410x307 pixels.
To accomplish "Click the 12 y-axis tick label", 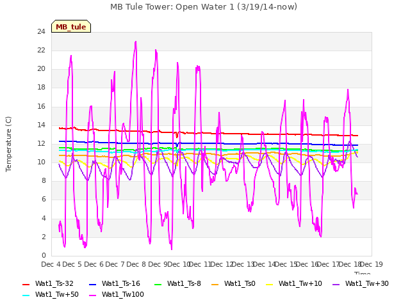I will [x=41, y=143].
